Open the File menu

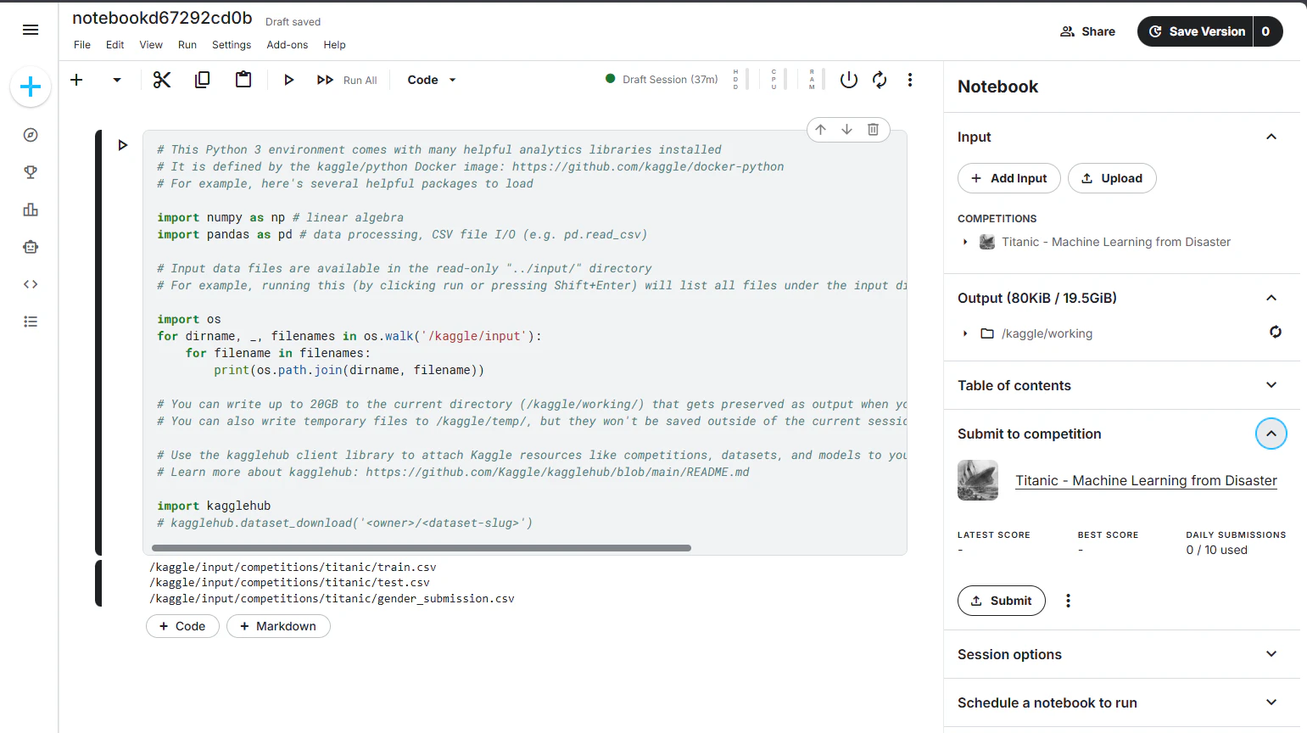(82, 45)
